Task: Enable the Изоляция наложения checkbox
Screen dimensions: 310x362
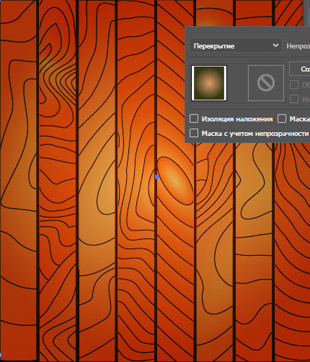Action: tap(194, 118)
